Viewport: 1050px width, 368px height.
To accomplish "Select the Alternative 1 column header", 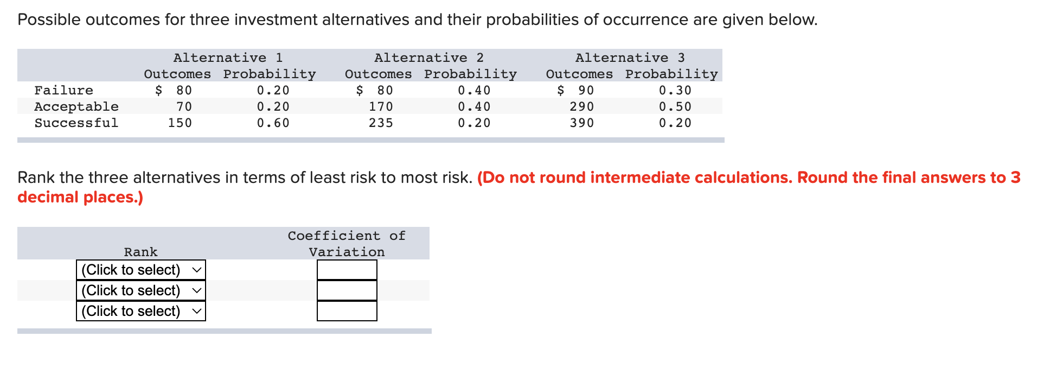I will [x=228, y=57].
